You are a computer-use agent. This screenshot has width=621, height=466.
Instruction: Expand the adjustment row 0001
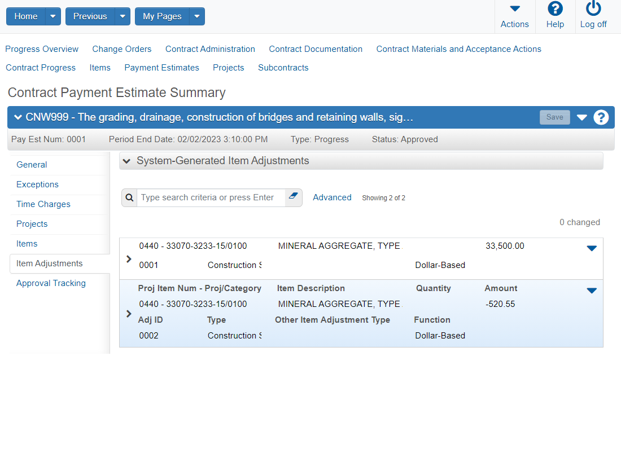[x=129, y=259]
